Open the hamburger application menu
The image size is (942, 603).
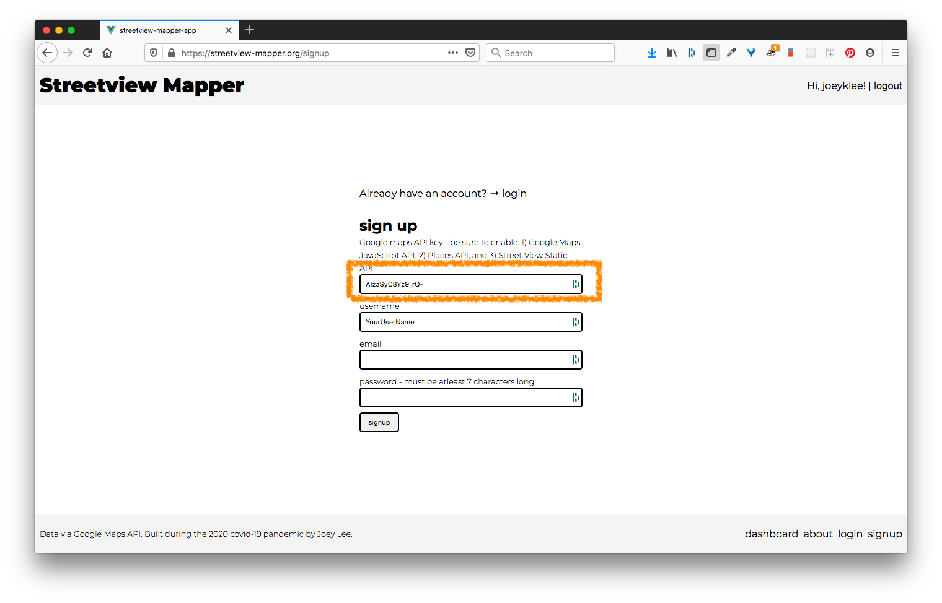coord(895,53)
